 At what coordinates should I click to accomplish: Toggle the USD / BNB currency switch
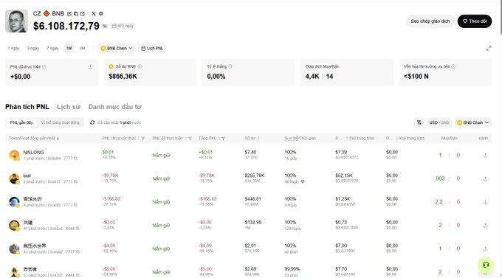[439, 122]
